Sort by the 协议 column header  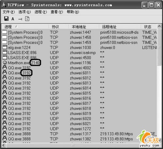pyautogui.click(x=59, y=27)
